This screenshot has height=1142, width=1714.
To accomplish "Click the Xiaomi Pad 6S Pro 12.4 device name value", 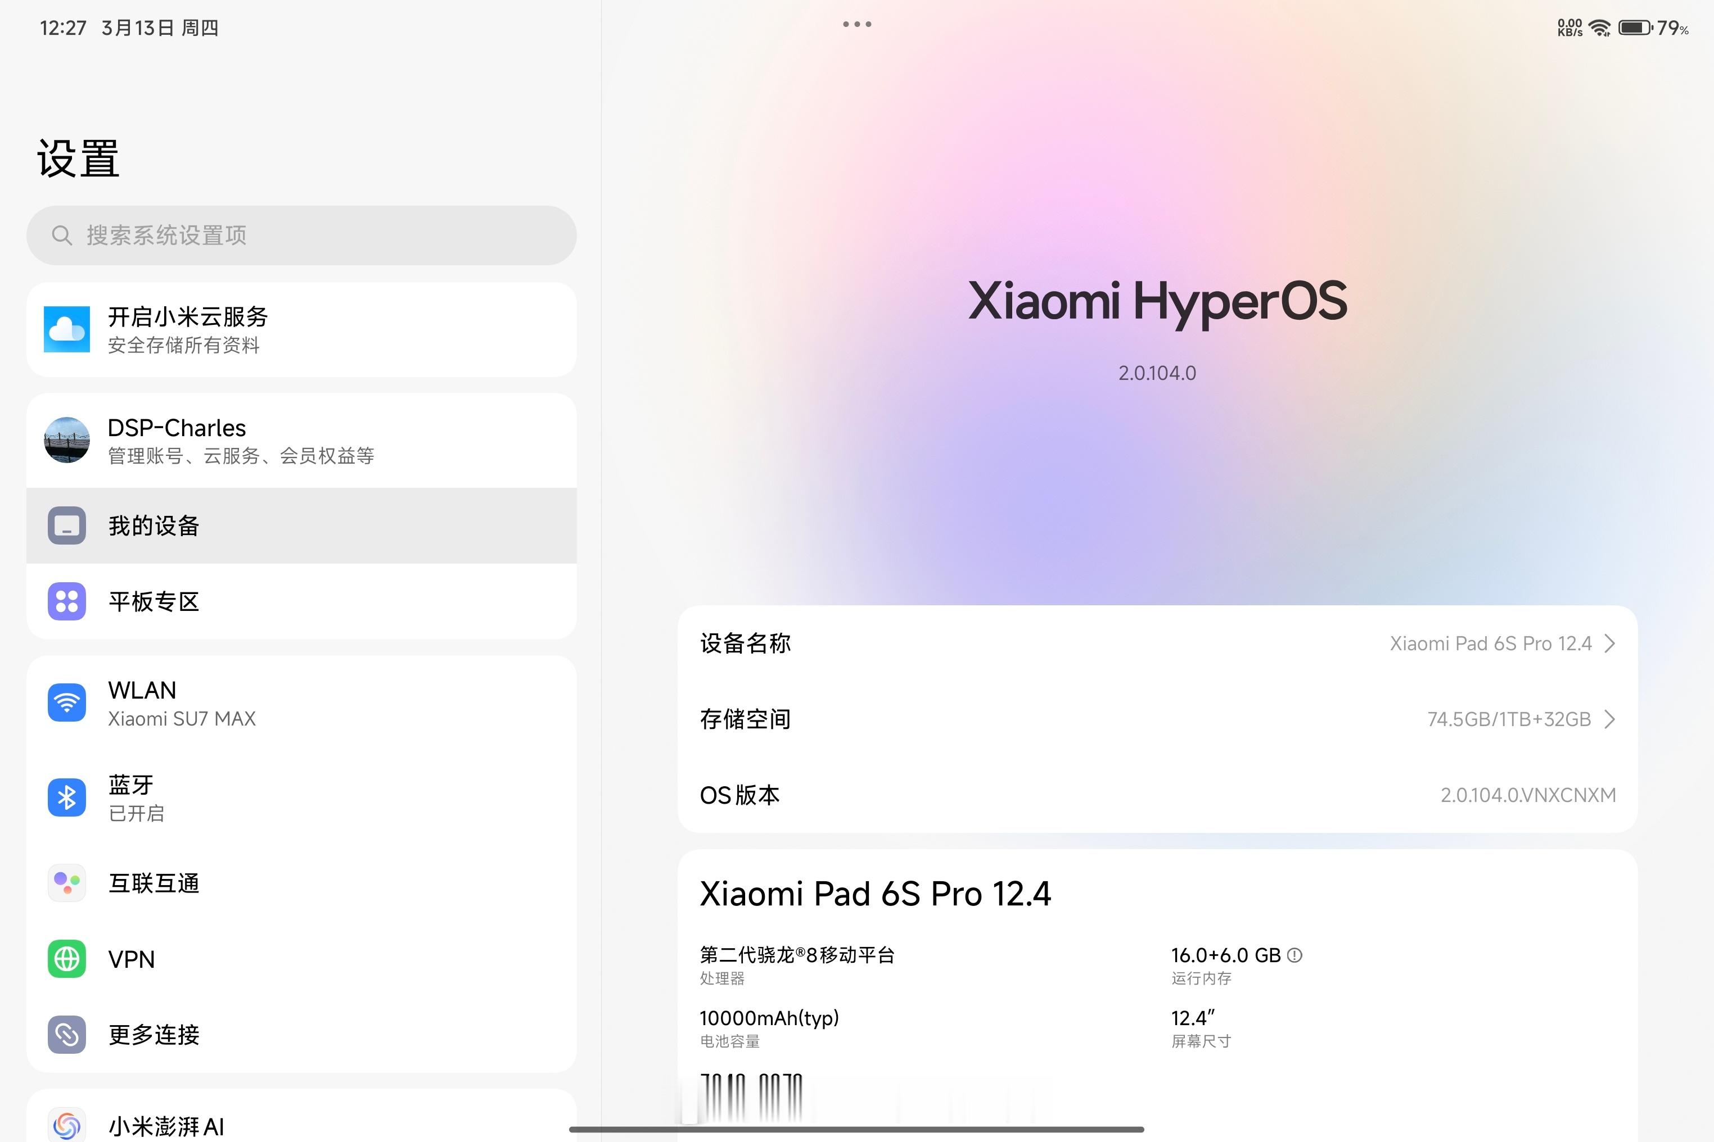I will [x=1490, y=643].
